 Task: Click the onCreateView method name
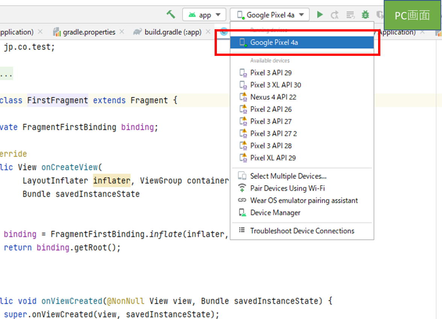pos(69,167)
